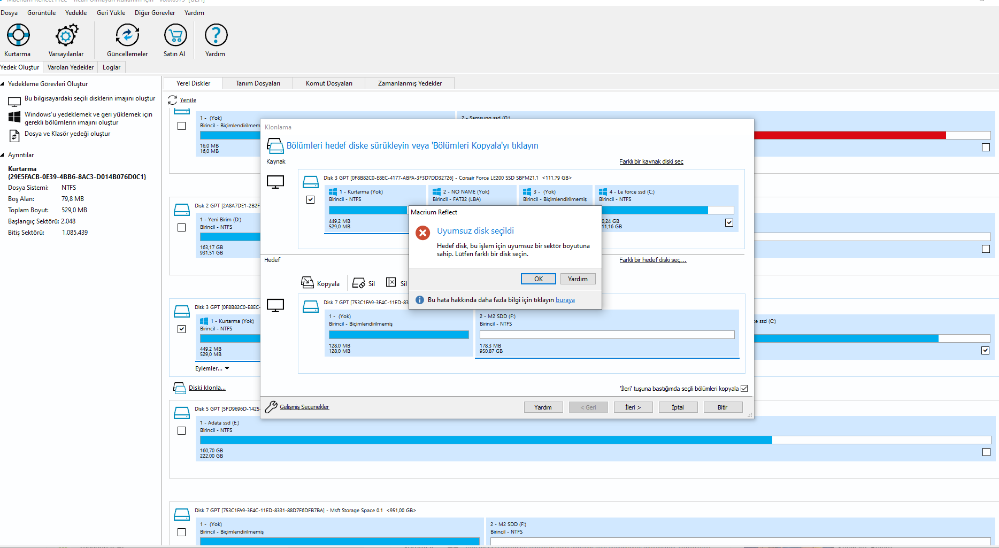999x548 pixels.
Task: Switch to the Zamanlanmış Yedekler tab
Action: [410, 83]
